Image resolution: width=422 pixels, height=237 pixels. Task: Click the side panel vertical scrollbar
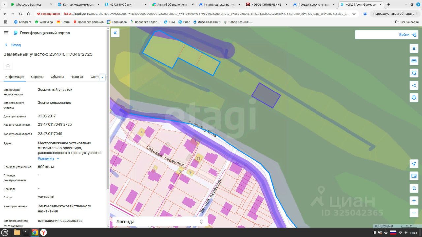108,109
